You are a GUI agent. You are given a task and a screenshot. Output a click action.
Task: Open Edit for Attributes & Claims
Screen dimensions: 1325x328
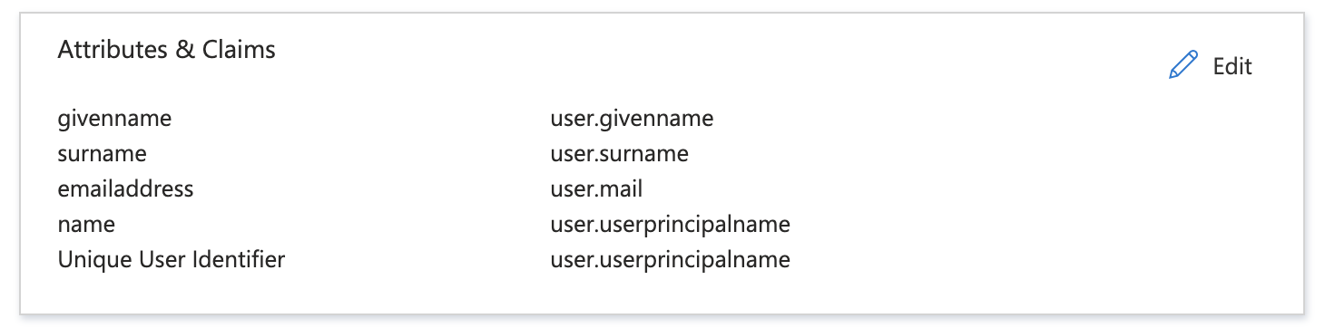pos(1211,65)
